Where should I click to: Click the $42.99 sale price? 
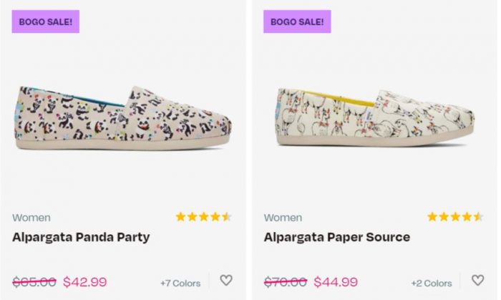tap(84, 282)
